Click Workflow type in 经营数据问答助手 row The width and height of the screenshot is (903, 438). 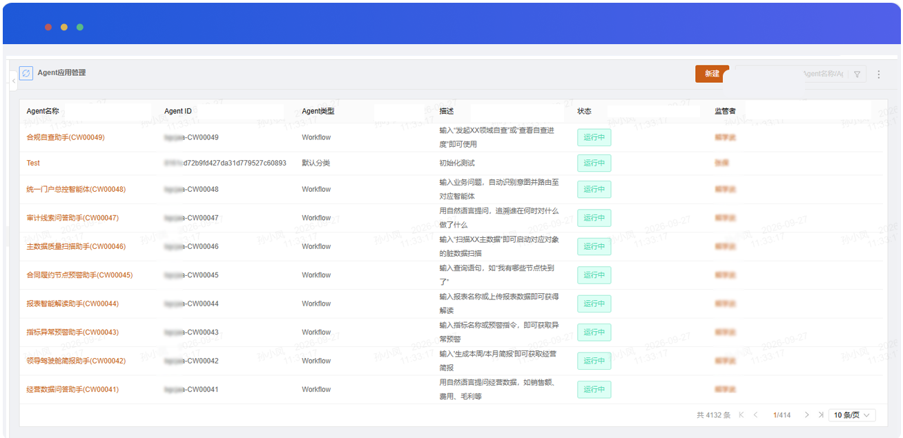point(316,390)
